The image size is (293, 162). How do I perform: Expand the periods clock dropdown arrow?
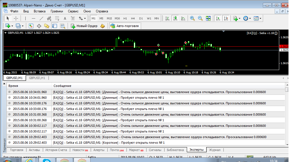tap(250, 18)
